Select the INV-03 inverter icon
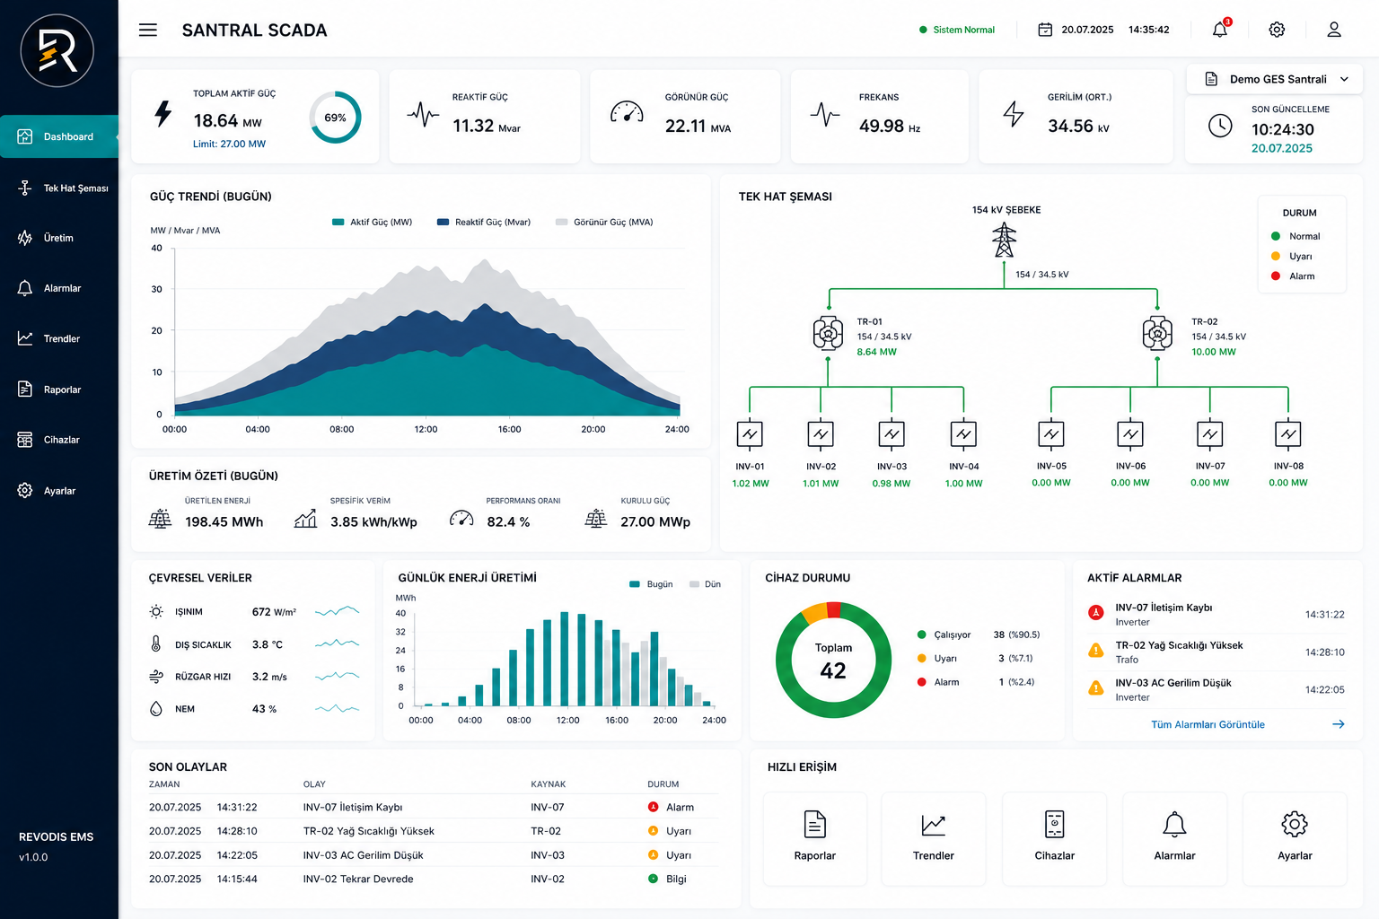 point(892,434)
